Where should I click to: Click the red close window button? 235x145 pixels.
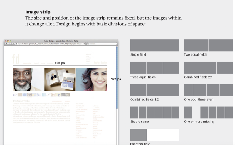click(6, 41)
